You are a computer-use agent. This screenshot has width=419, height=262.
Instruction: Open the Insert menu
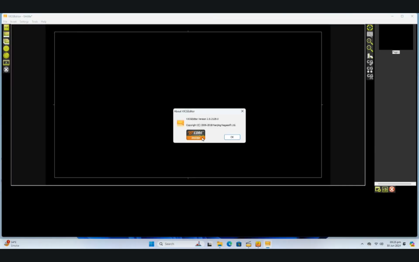pyautogui.click(x=14, y=22)
